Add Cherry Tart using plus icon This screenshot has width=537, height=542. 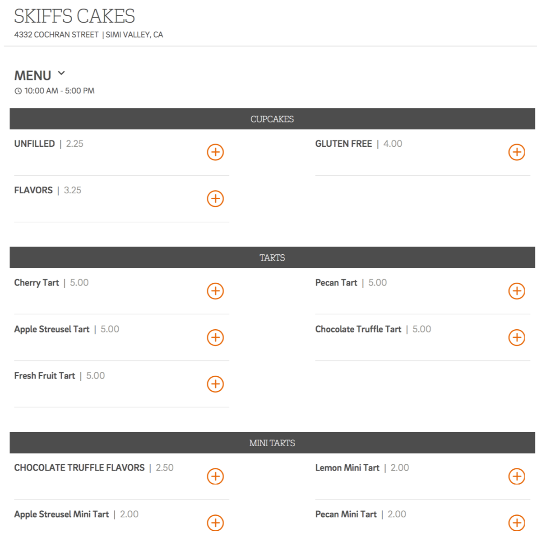(x=215, y=291)
